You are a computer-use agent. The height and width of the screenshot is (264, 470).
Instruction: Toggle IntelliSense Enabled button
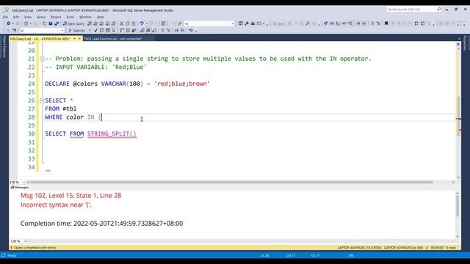tap(114, 30)
